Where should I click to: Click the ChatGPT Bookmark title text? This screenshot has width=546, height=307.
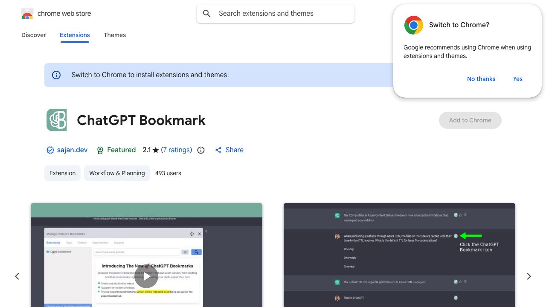141,120
